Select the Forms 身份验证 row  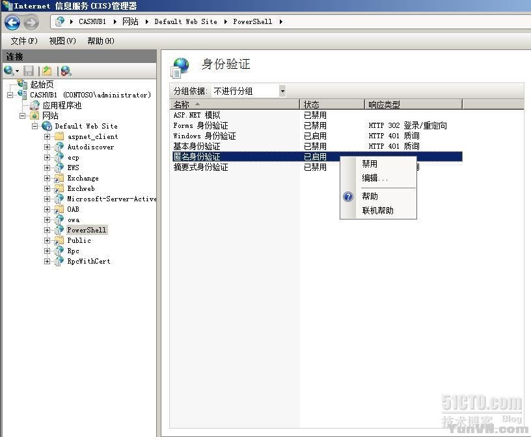[x=316, y=126]
